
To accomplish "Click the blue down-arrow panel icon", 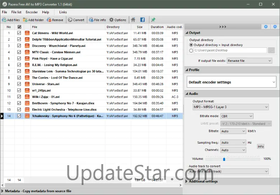I will [x=266, y=27].
